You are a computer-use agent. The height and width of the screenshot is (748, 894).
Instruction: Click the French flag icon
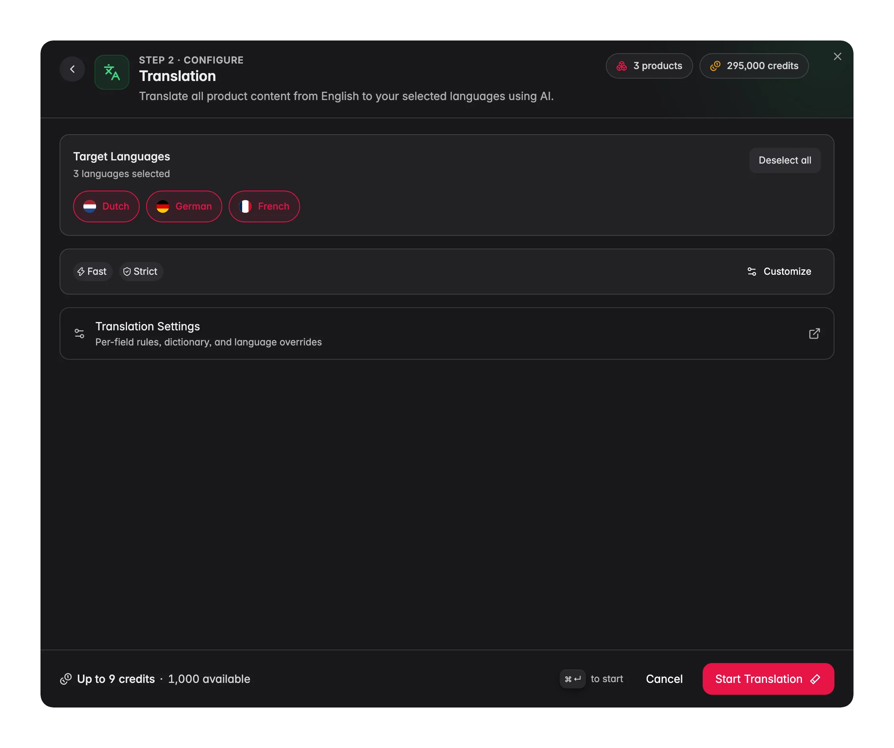click(x=245, y=206)
